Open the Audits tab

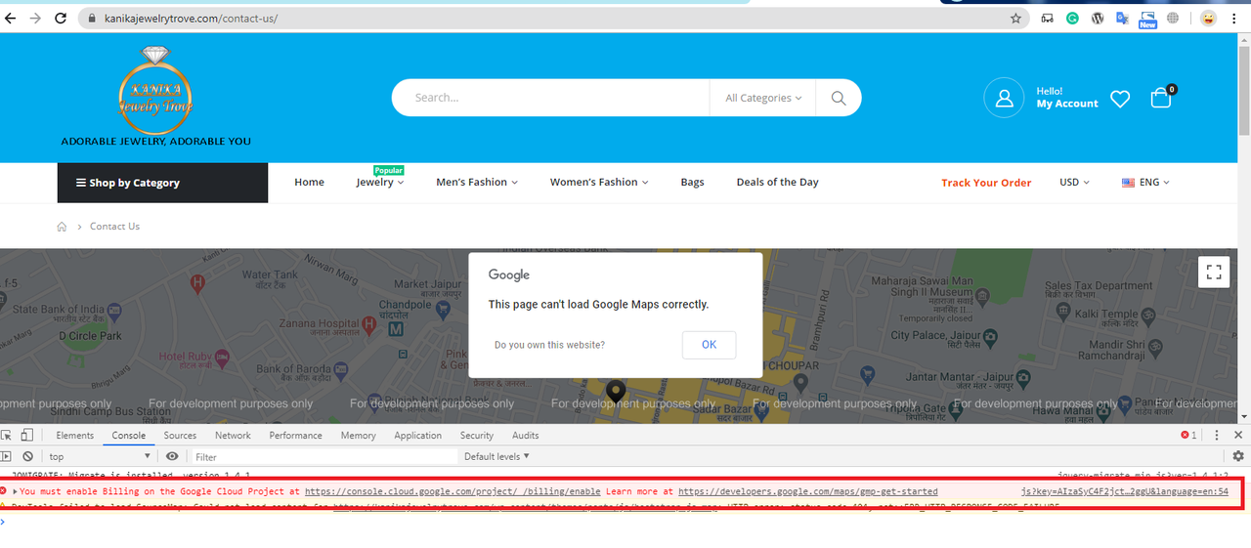click(525, 436)
